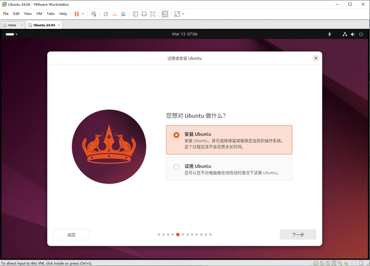This screenshot has width=370, height=266.
Task: Open the File menu
Action: (6, 14)
